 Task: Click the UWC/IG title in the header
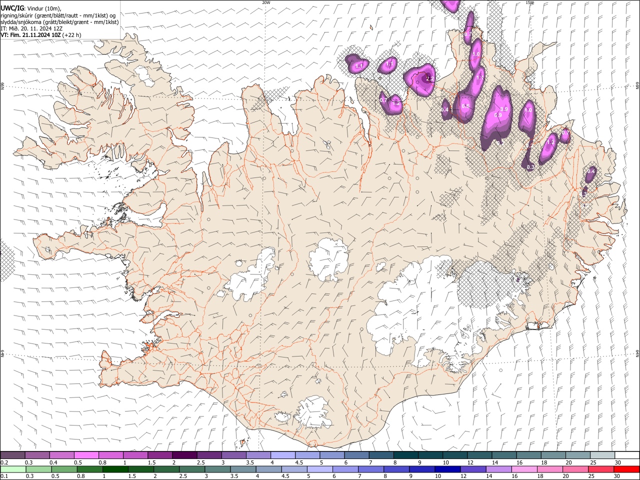point(12,8)
